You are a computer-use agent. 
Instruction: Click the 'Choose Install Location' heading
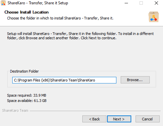[x=26, y=12]
